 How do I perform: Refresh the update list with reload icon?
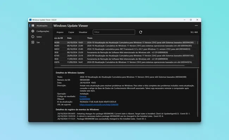pos(141,32)
